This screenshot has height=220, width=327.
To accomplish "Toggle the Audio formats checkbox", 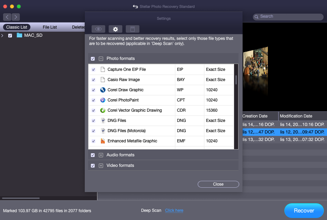I will point(93,155).
